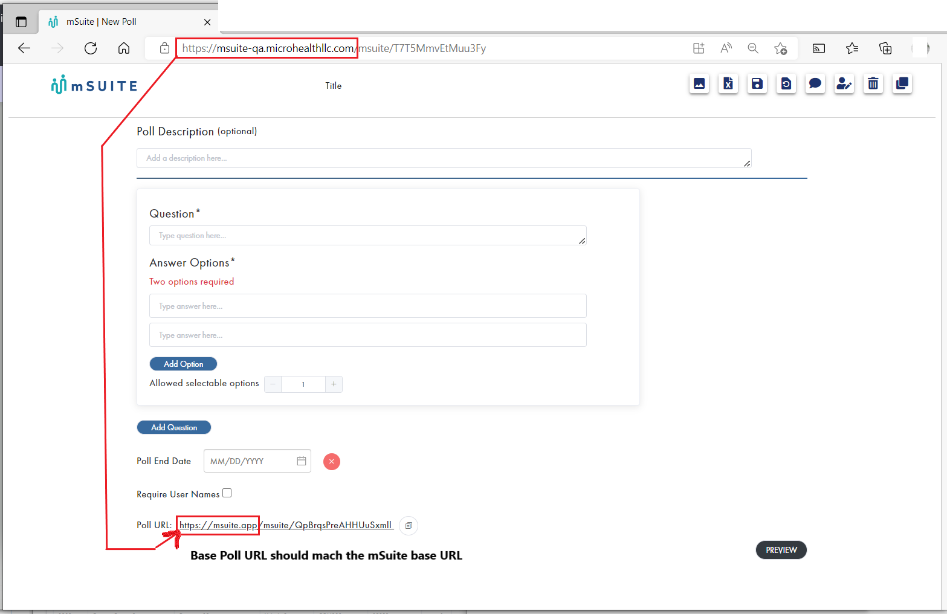Viewport: 947px width, 614px height.
Task: Increase the allowed selectable options count
Action: pyautogui.click(x=334, y=384)
